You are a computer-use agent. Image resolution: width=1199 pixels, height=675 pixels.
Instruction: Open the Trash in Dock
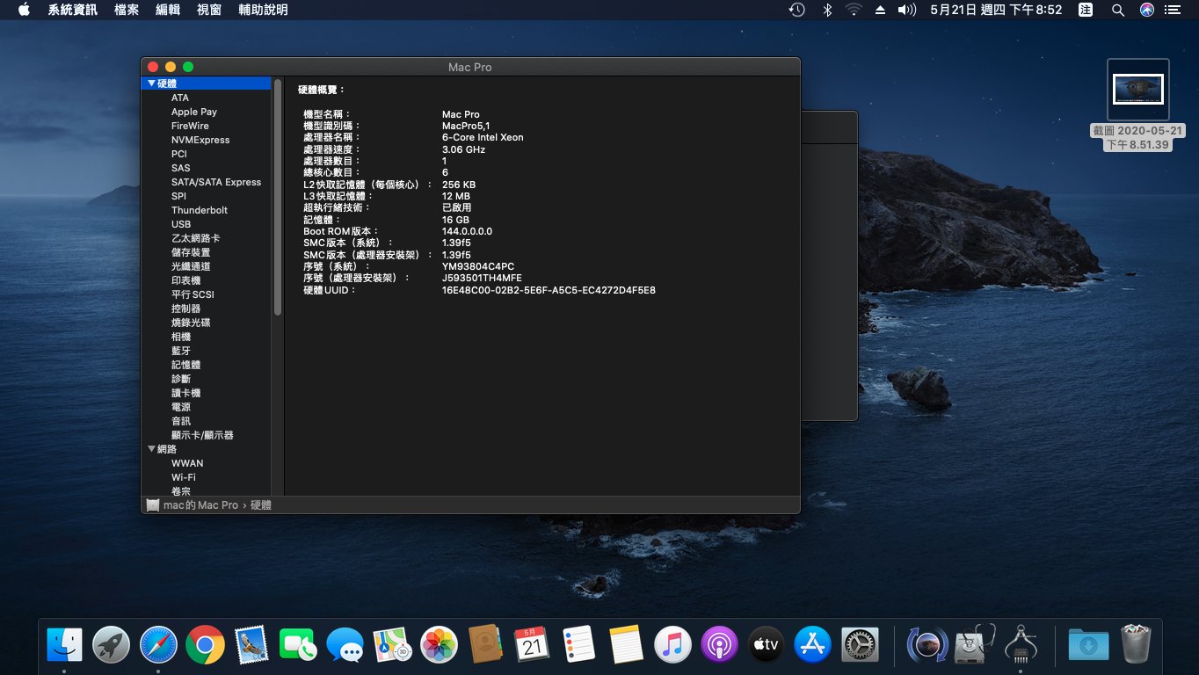[1136, 645]
